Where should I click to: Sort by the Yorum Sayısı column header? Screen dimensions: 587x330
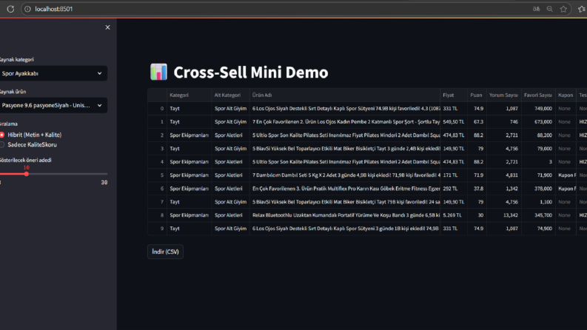pyautogui.click(x=503, y=95)
